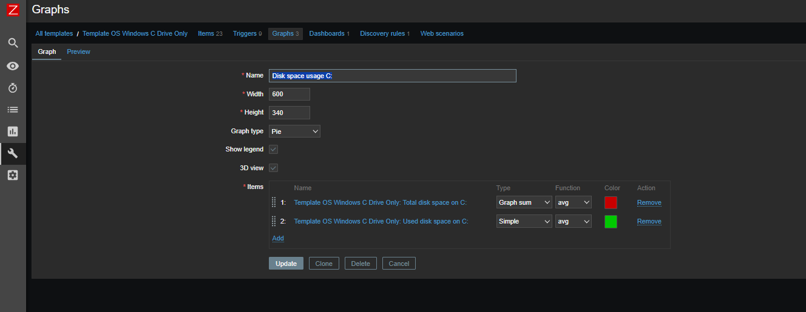
Task: Open Configuration wrench icon in sidebar
Action: 13,153
